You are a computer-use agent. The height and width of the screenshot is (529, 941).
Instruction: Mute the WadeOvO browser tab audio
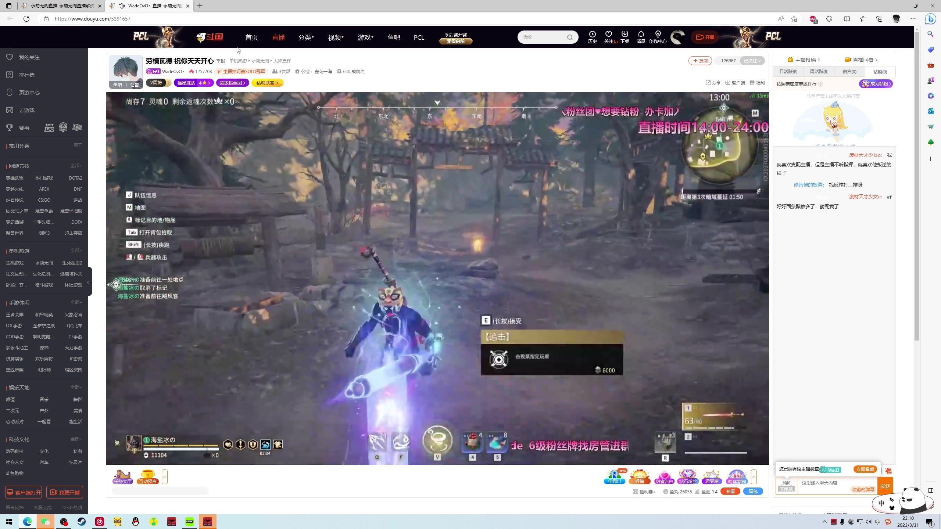click(x=121, y=6)
